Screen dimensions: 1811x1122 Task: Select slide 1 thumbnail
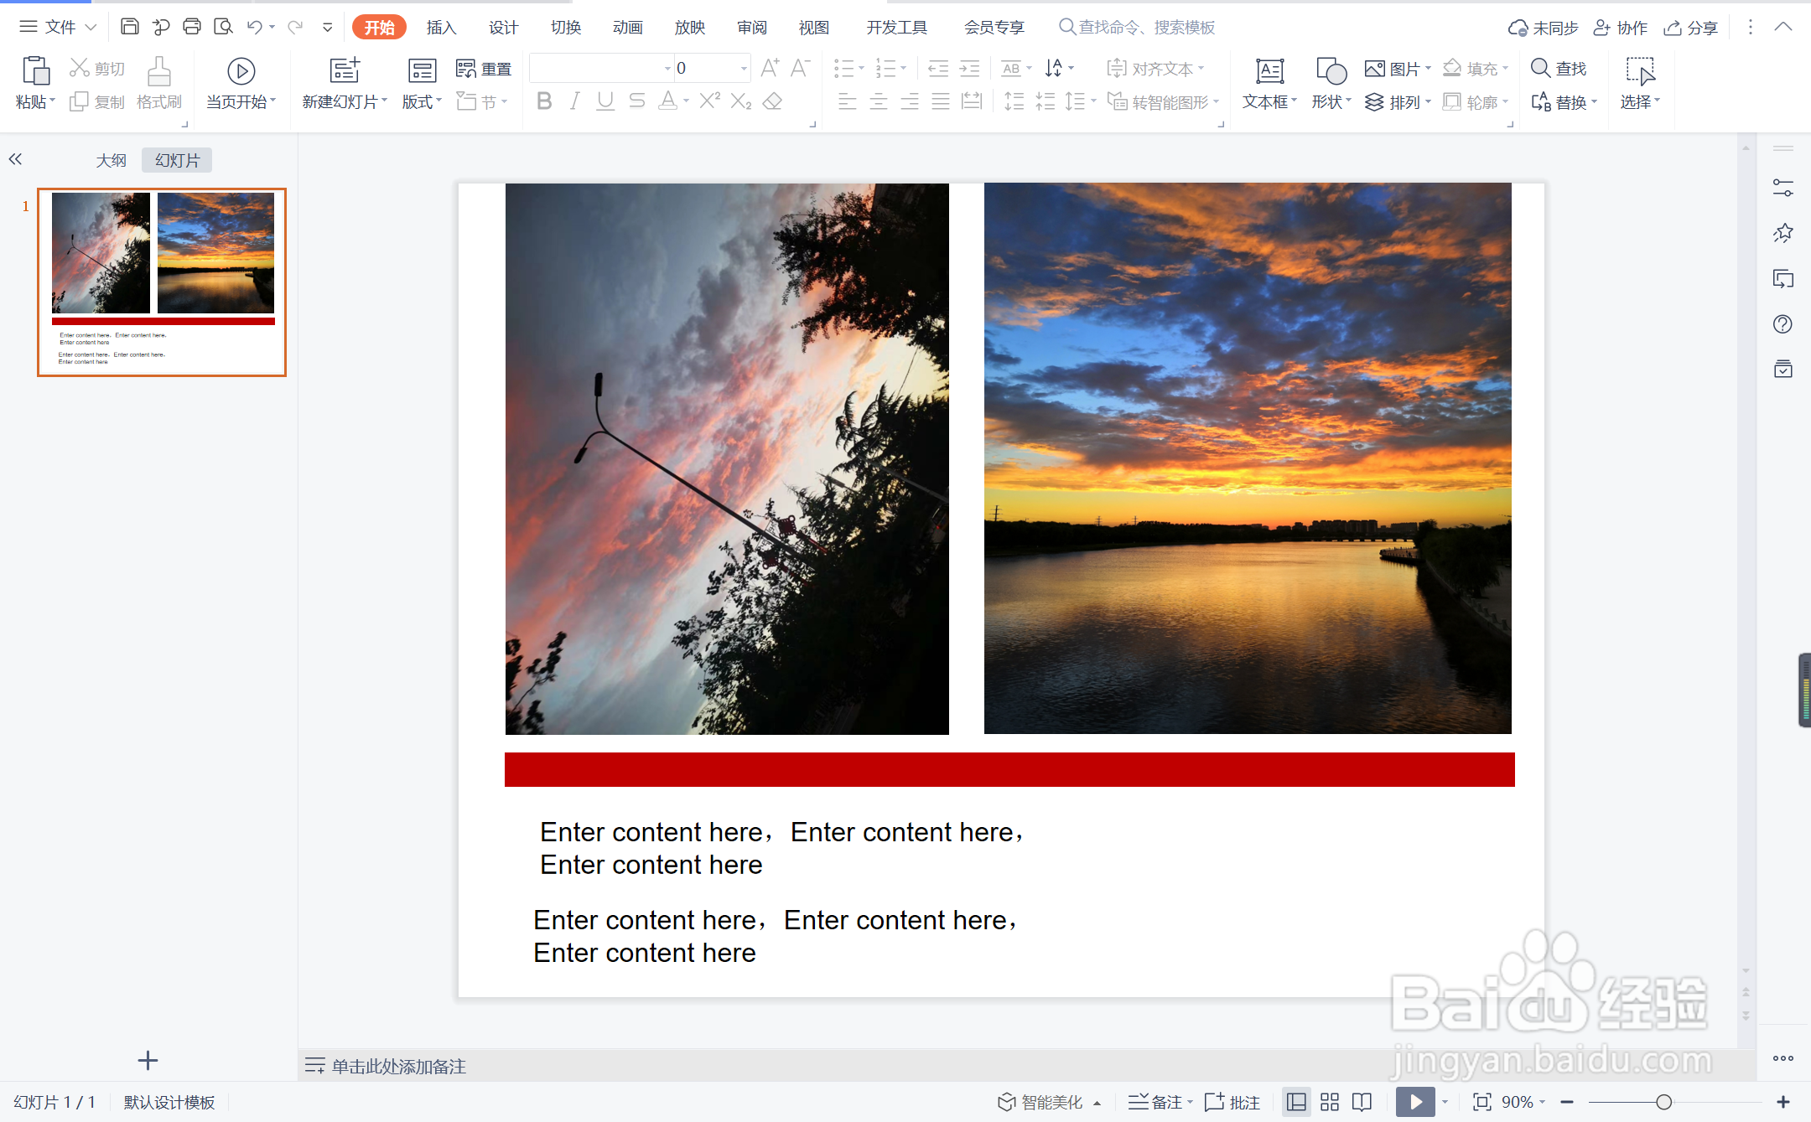click(162, 282)
